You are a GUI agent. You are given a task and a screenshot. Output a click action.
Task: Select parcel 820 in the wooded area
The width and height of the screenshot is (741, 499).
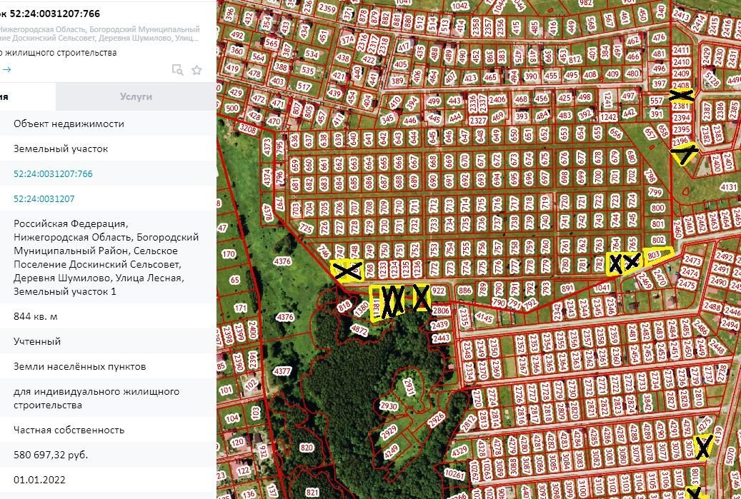point(307,448)
